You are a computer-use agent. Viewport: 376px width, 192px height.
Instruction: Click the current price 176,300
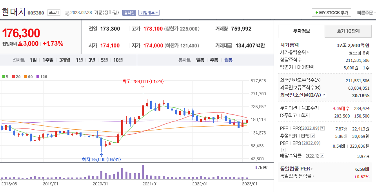[21, 33]
